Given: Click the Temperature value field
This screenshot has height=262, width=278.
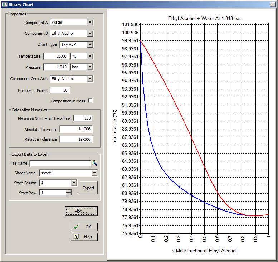Looking at the screenshot, I should point(56,57).
